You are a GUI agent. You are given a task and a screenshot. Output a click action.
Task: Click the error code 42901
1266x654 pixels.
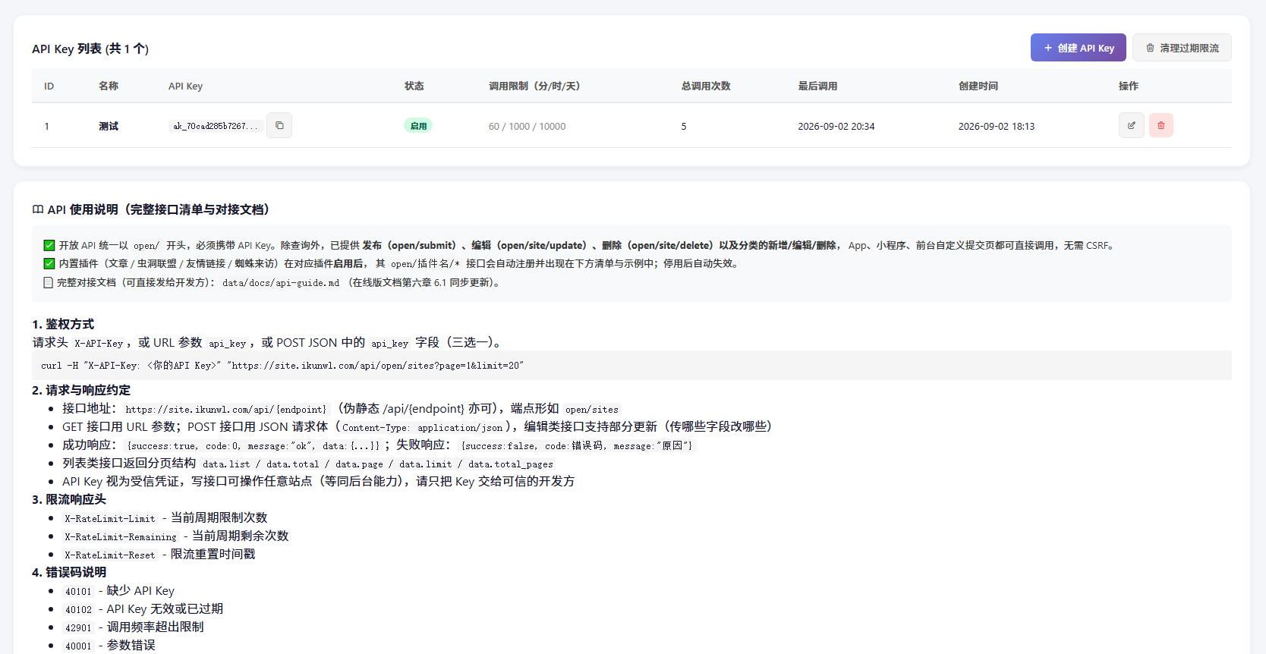pos(78,627)
